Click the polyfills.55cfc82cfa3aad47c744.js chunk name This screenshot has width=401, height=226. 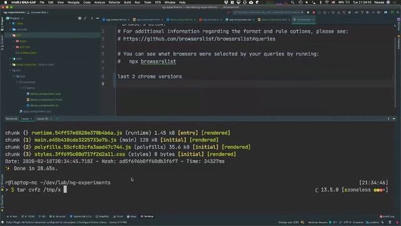pos(83,147)
